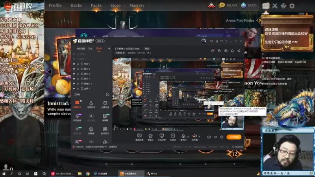Open the message icon in companion title bar

[211, 41]
